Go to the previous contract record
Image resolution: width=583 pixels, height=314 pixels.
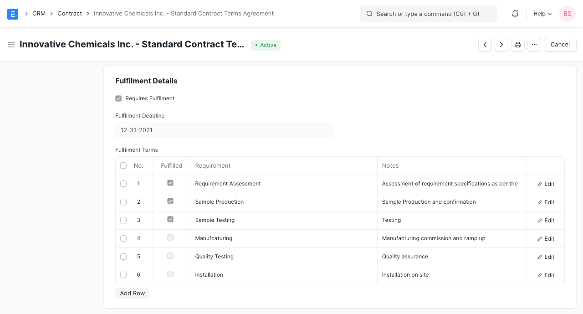485,44
